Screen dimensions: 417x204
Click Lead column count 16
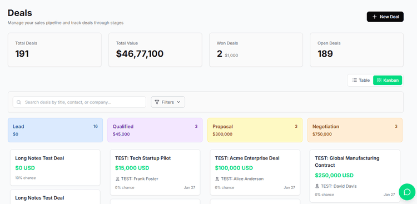96,126
